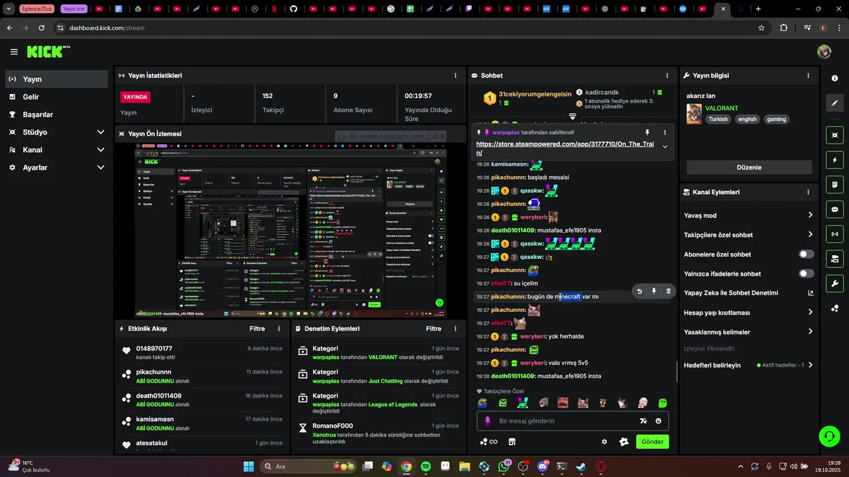Click the microphone icon in the message box

pos(488,421)
